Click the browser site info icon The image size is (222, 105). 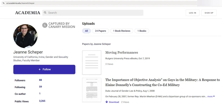[4, 3]
